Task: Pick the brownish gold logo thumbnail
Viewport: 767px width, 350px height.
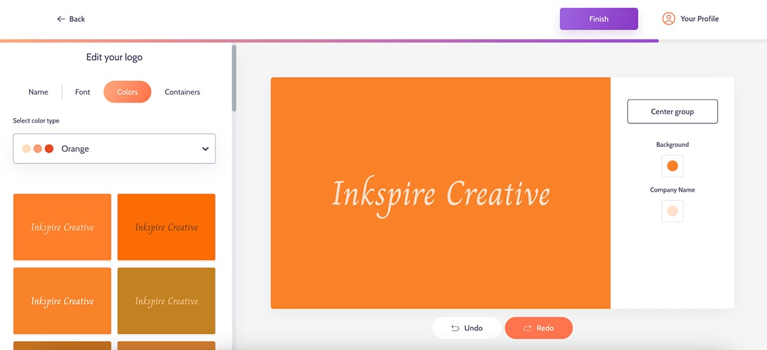Action: (x=166, y=301)
